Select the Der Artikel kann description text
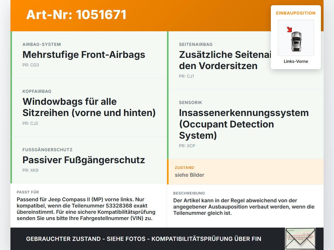Viewport: 334px width, 250px height. tap(244, 207)
